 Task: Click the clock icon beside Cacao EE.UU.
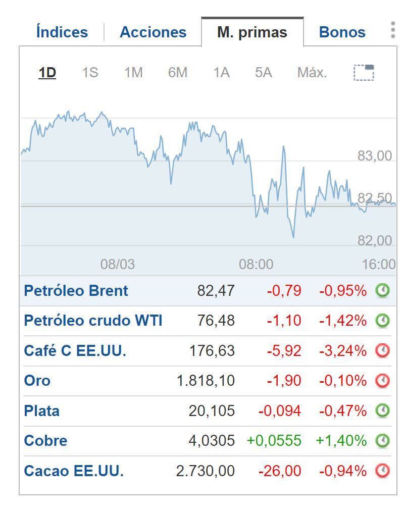point(383,471)
